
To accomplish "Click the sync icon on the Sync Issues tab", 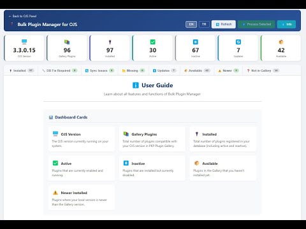I will (87, 71).
